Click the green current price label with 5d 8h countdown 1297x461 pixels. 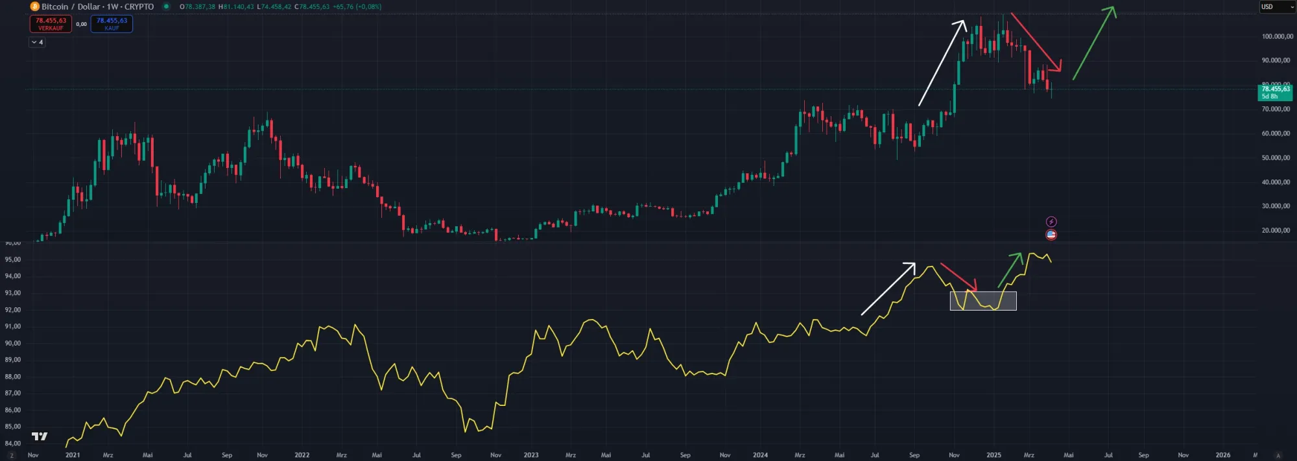point(1275,93)
